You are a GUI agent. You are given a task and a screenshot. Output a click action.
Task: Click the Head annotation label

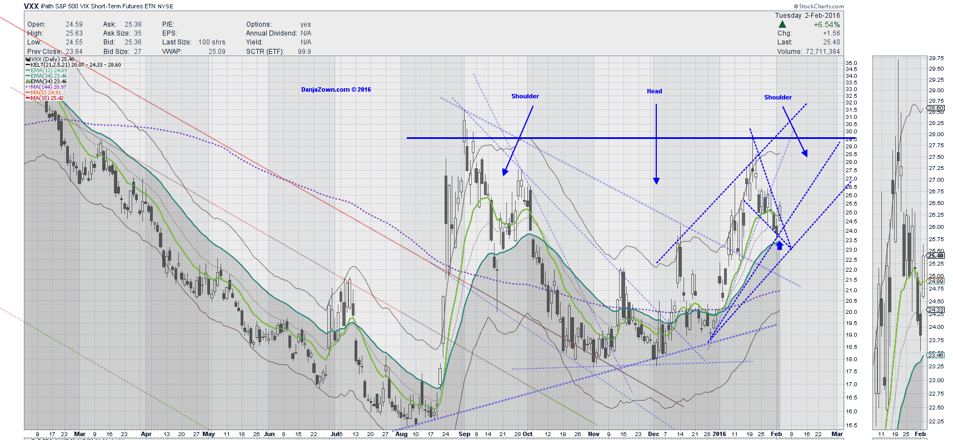(654, 91)
